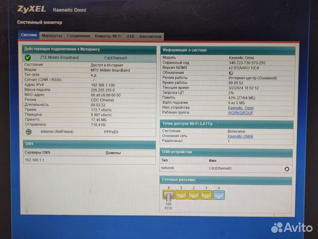Screen dimensions: 318x239
Task: Click Ethernet port 1 icon
Action: (206, 194)
